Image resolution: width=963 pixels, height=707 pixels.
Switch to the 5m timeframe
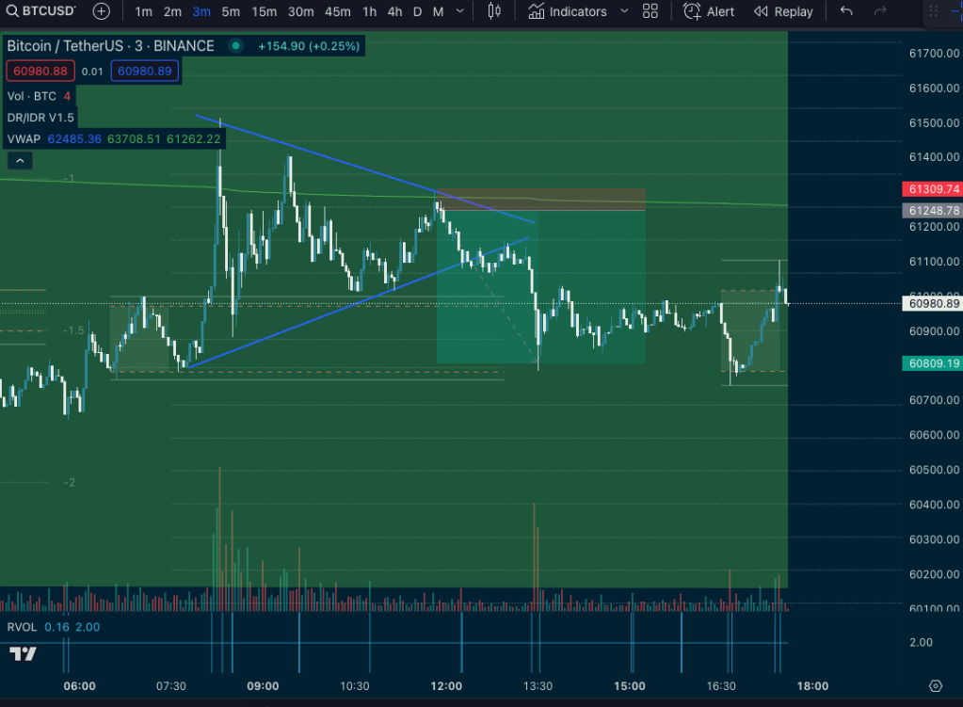point(231,11)
